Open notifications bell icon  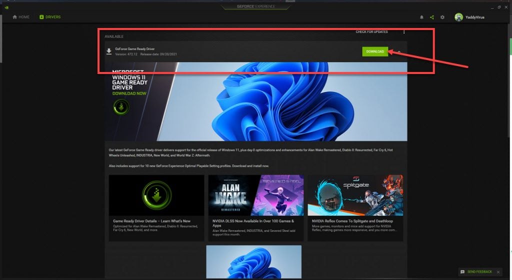pyautogui.click(x=421, y=17)
